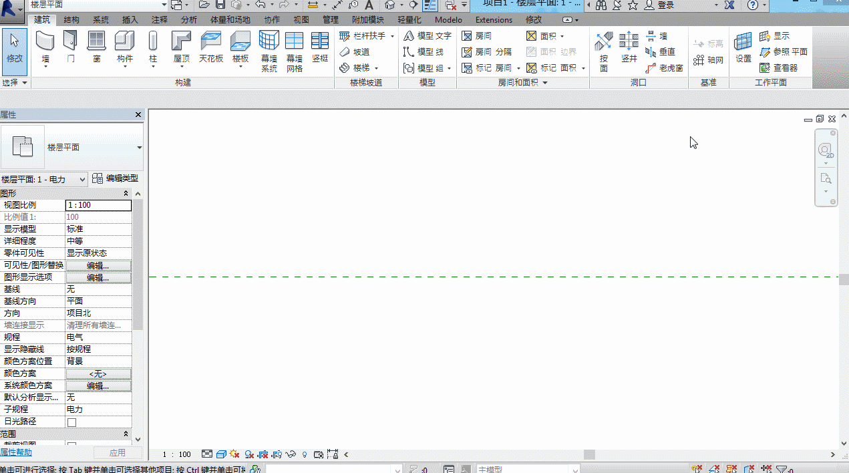The width and height of the screenshot is (849, 473).
Task: Click the Save icon in quick access toolbar
Action: (220, 5)
